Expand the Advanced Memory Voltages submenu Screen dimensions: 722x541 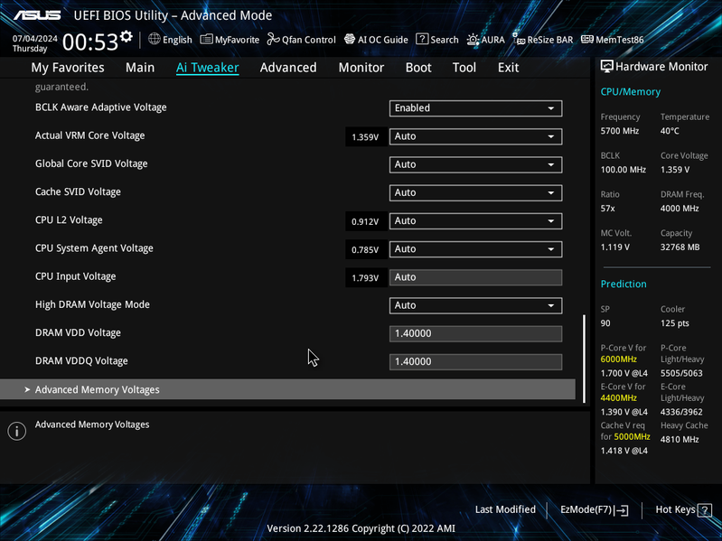tap(287, 389)
